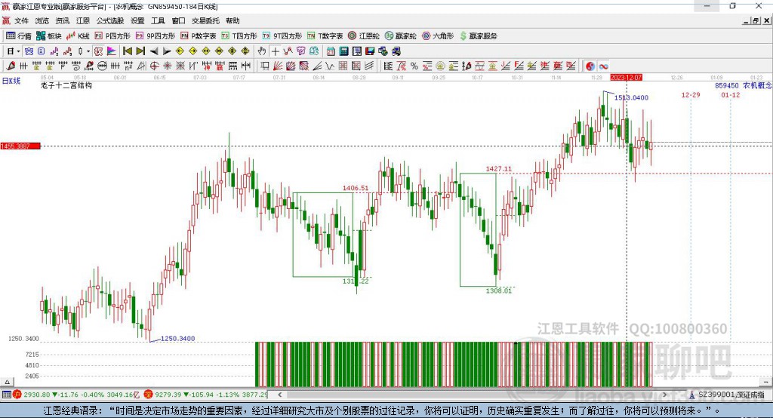Open the 江恩轮 Gann wheel tool
This screenshot has width=773, height=418.
click(x=364, y=35)
